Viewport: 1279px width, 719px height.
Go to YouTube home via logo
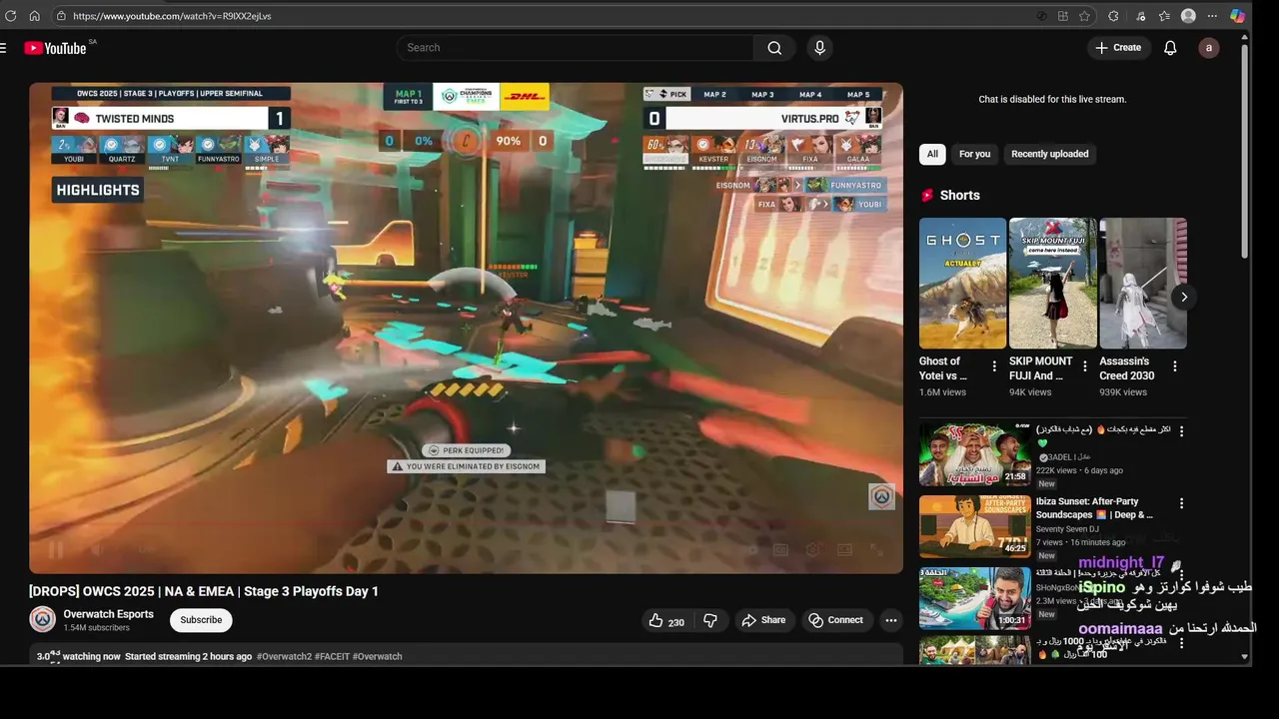click(55, 48)
